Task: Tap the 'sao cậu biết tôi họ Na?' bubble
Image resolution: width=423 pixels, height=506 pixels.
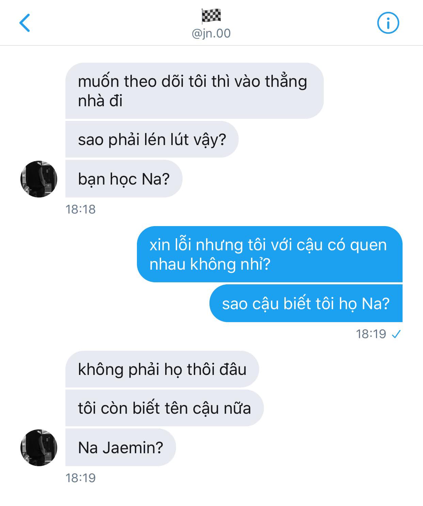Action: (306, 303)
